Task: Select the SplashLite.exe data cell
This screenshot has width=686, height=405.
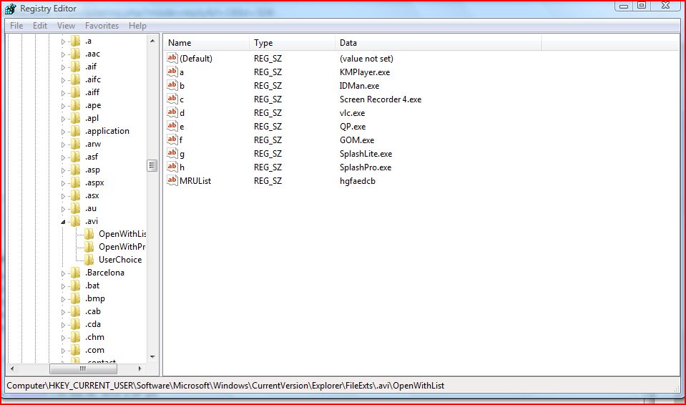Action: [366, 154]
